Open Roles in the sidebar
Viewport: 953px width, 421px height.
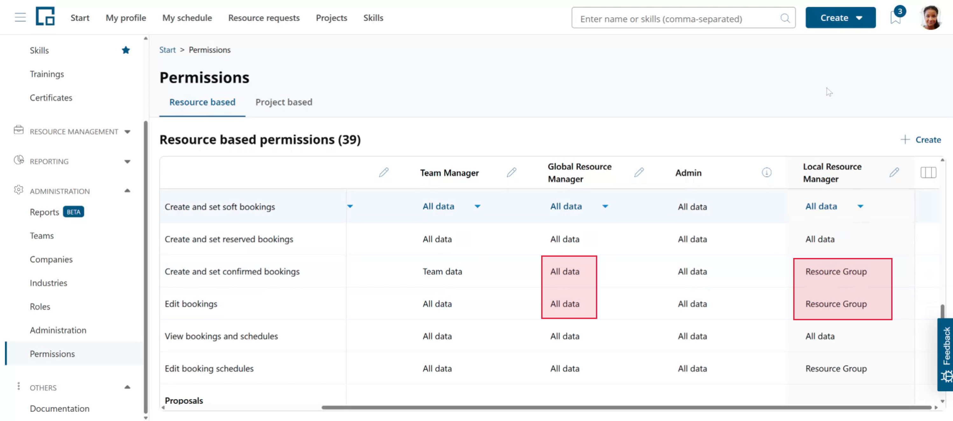(40, 307)
